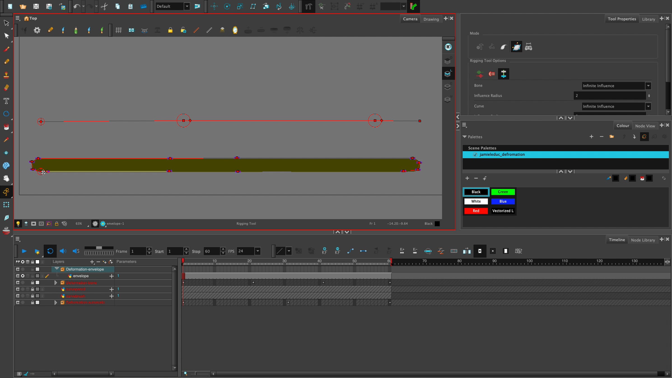Select the Ellipse shape tool

pos(6,114)
